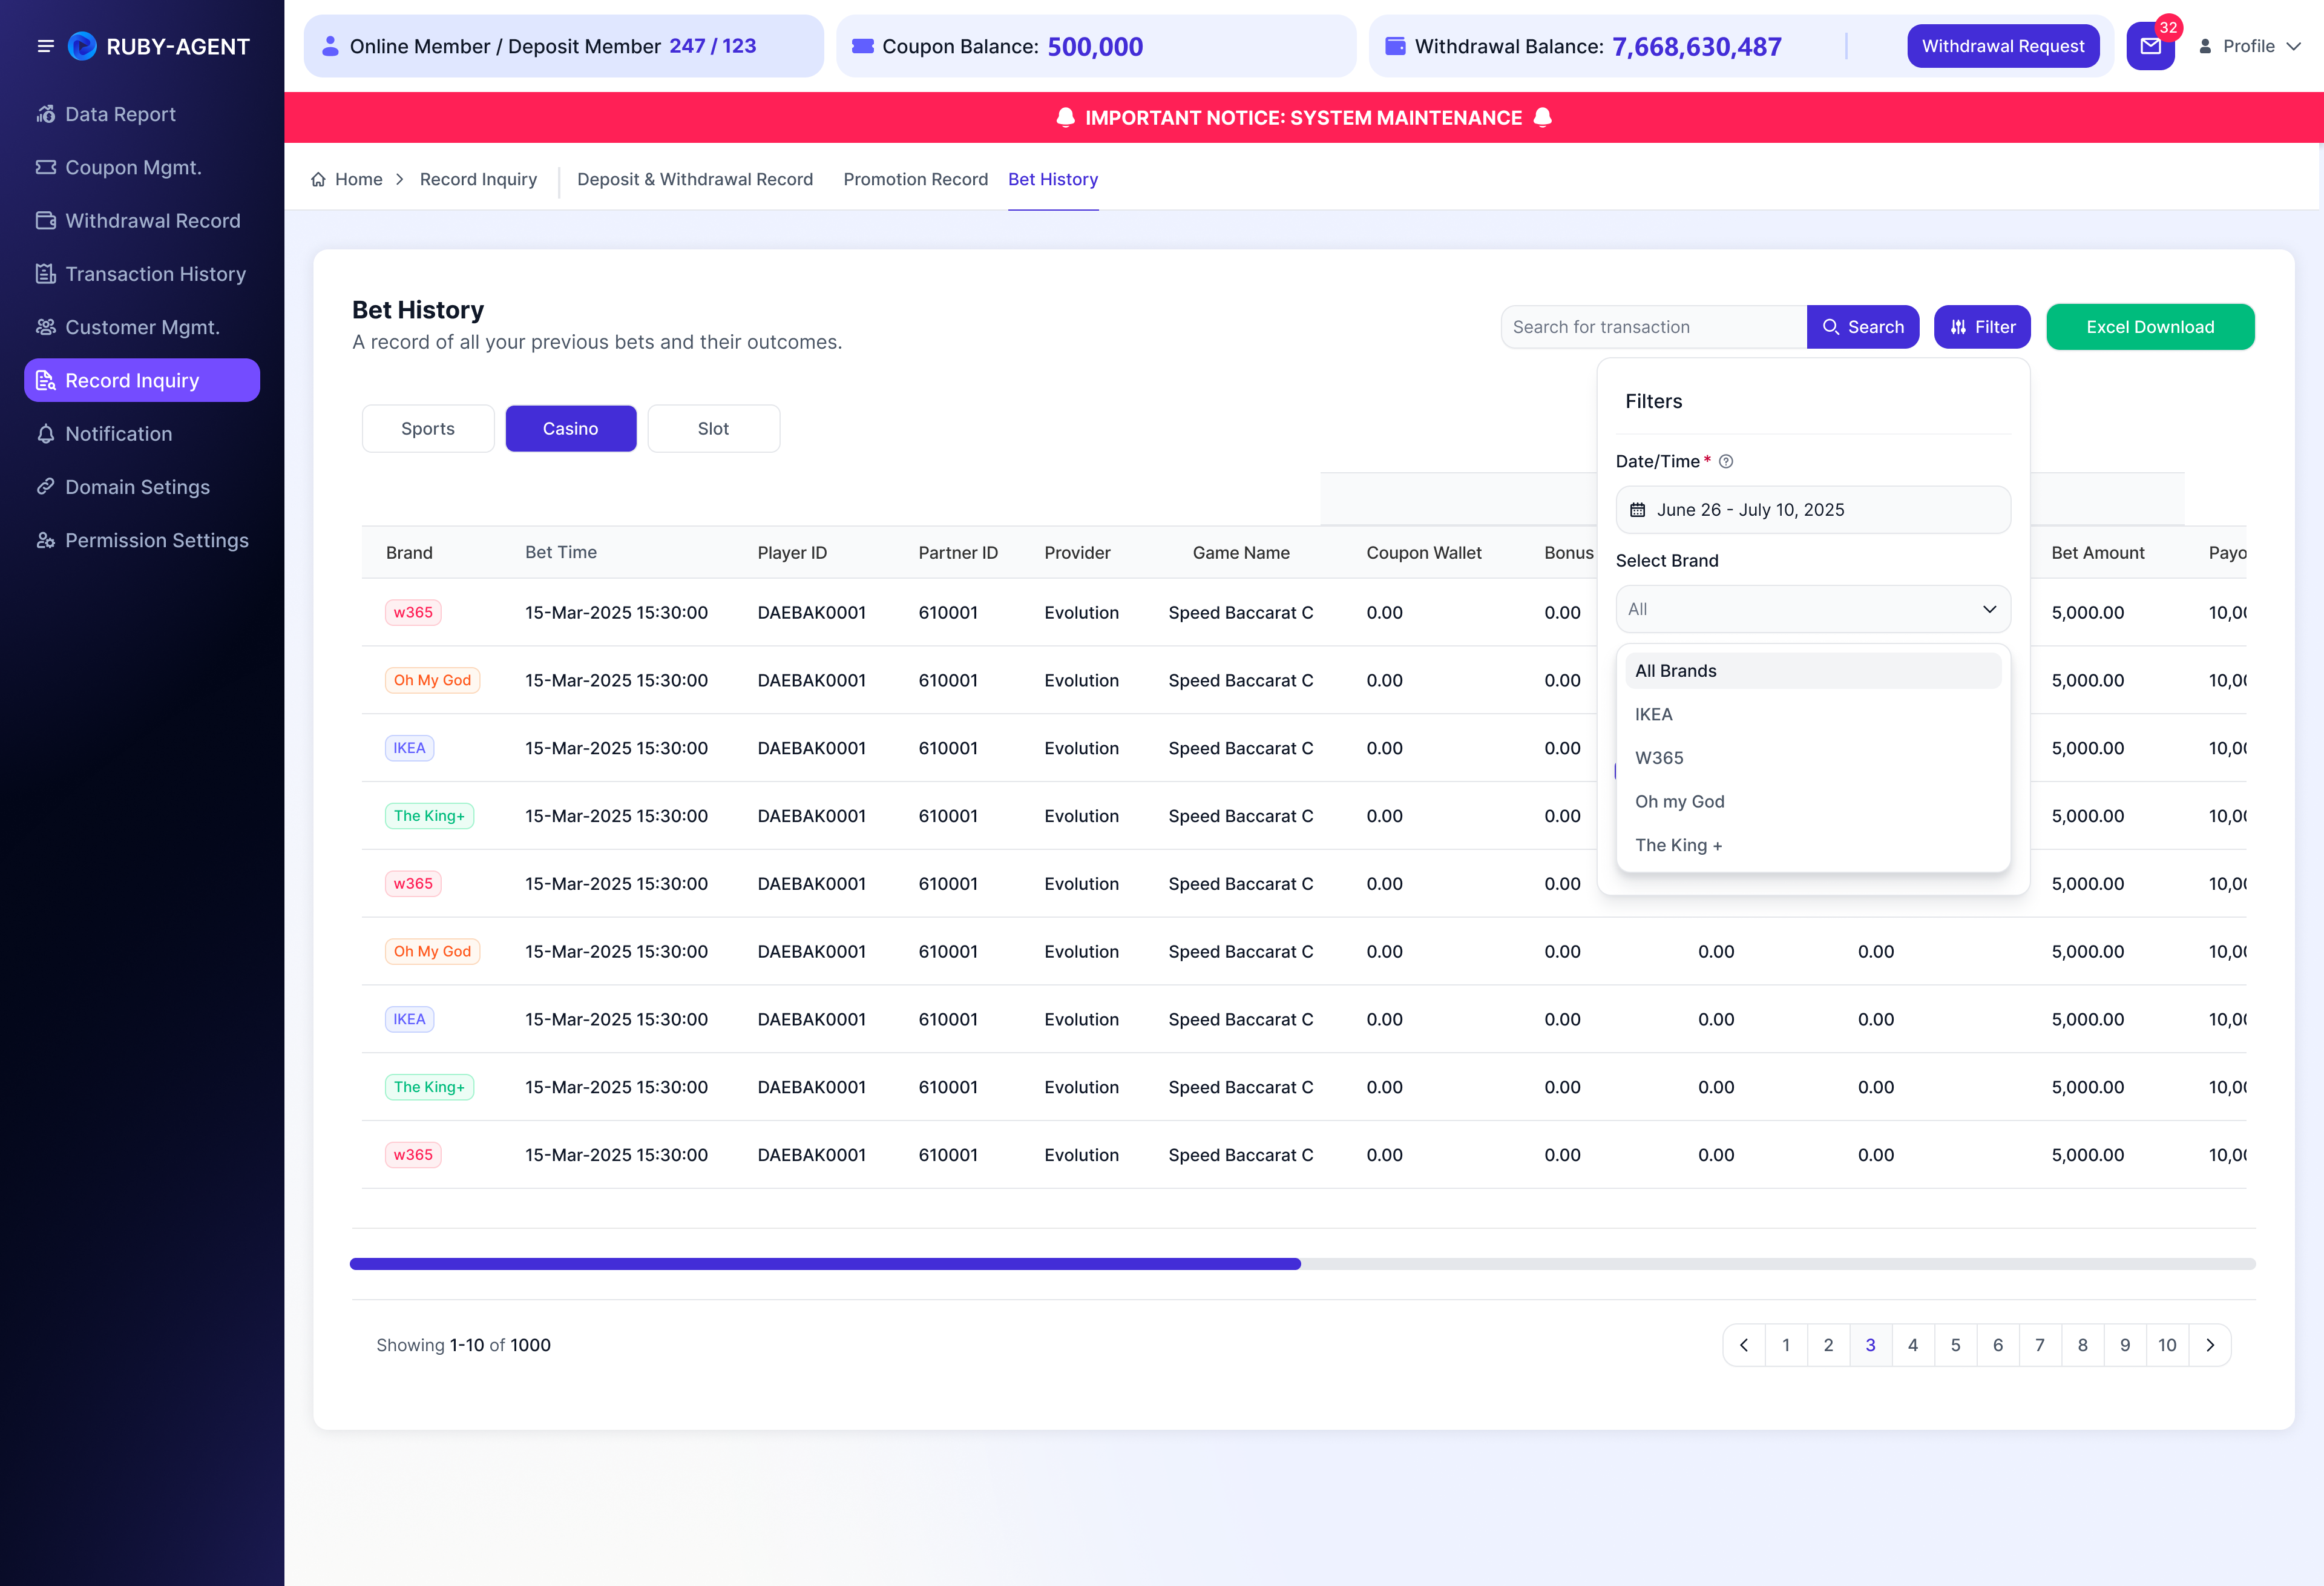Click the horizontal table scrollbar
This screenshot has width=2324, height=1586.
pyautogui.click(x=1302, y=1264)
